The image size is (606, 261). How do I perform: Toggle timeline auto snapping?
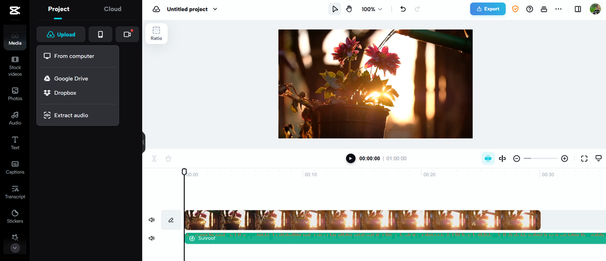pyautogui.click(x=488, y=158)
